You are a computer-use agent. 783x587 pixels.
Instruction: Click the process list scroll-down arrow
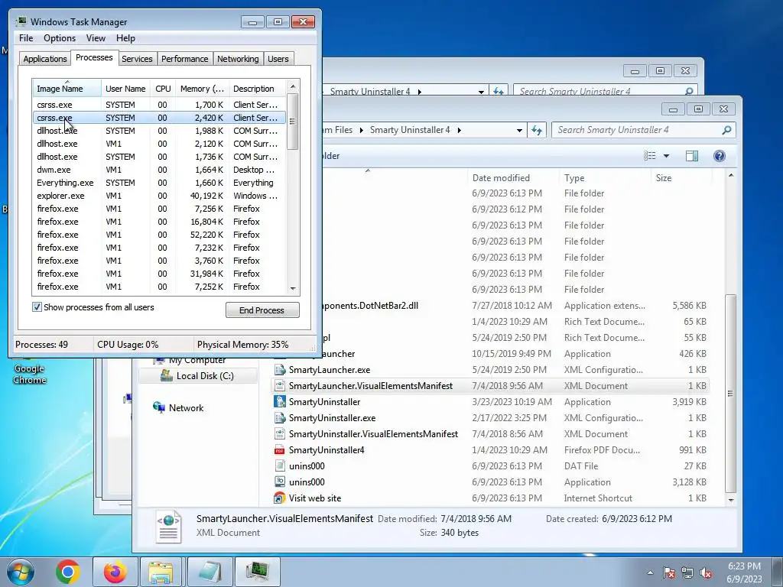293,288
